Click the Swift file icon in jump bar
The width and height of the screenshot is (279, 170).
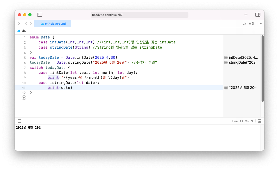[18, 31]
